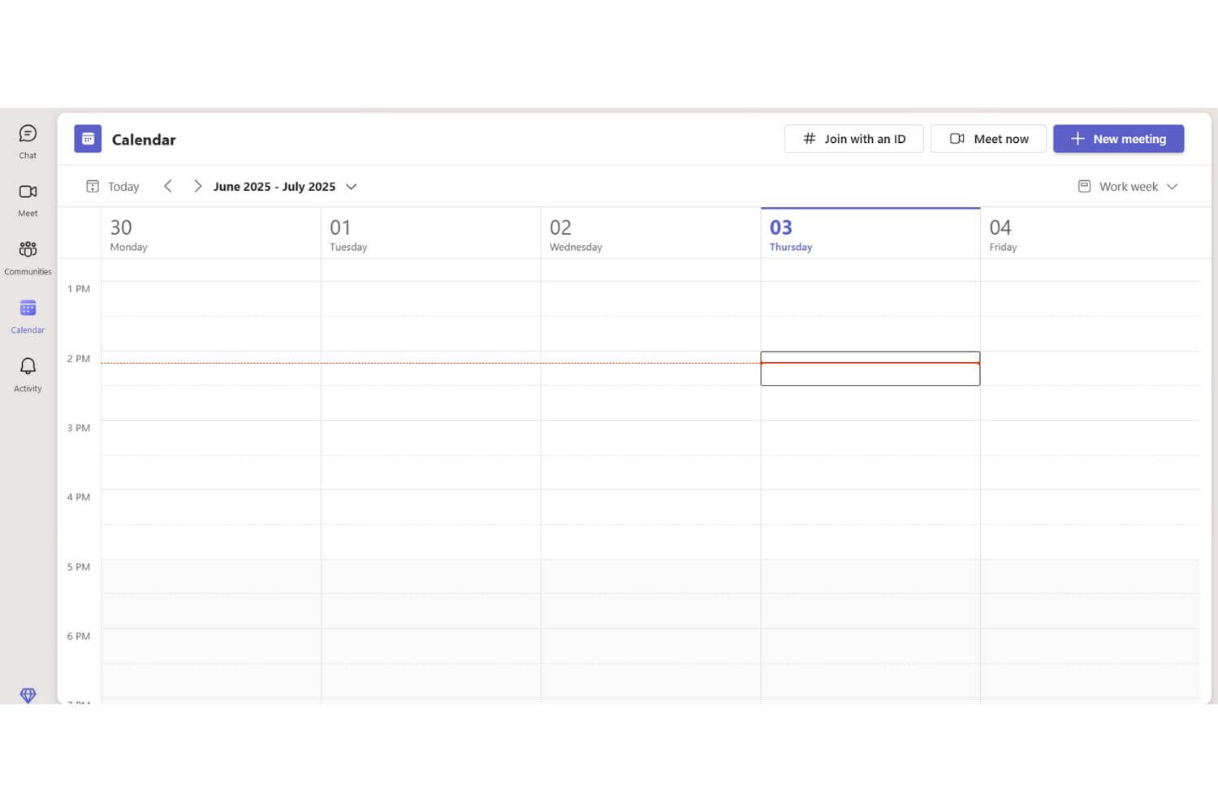Select the Tuesday 01 day header

click(430, 234)
